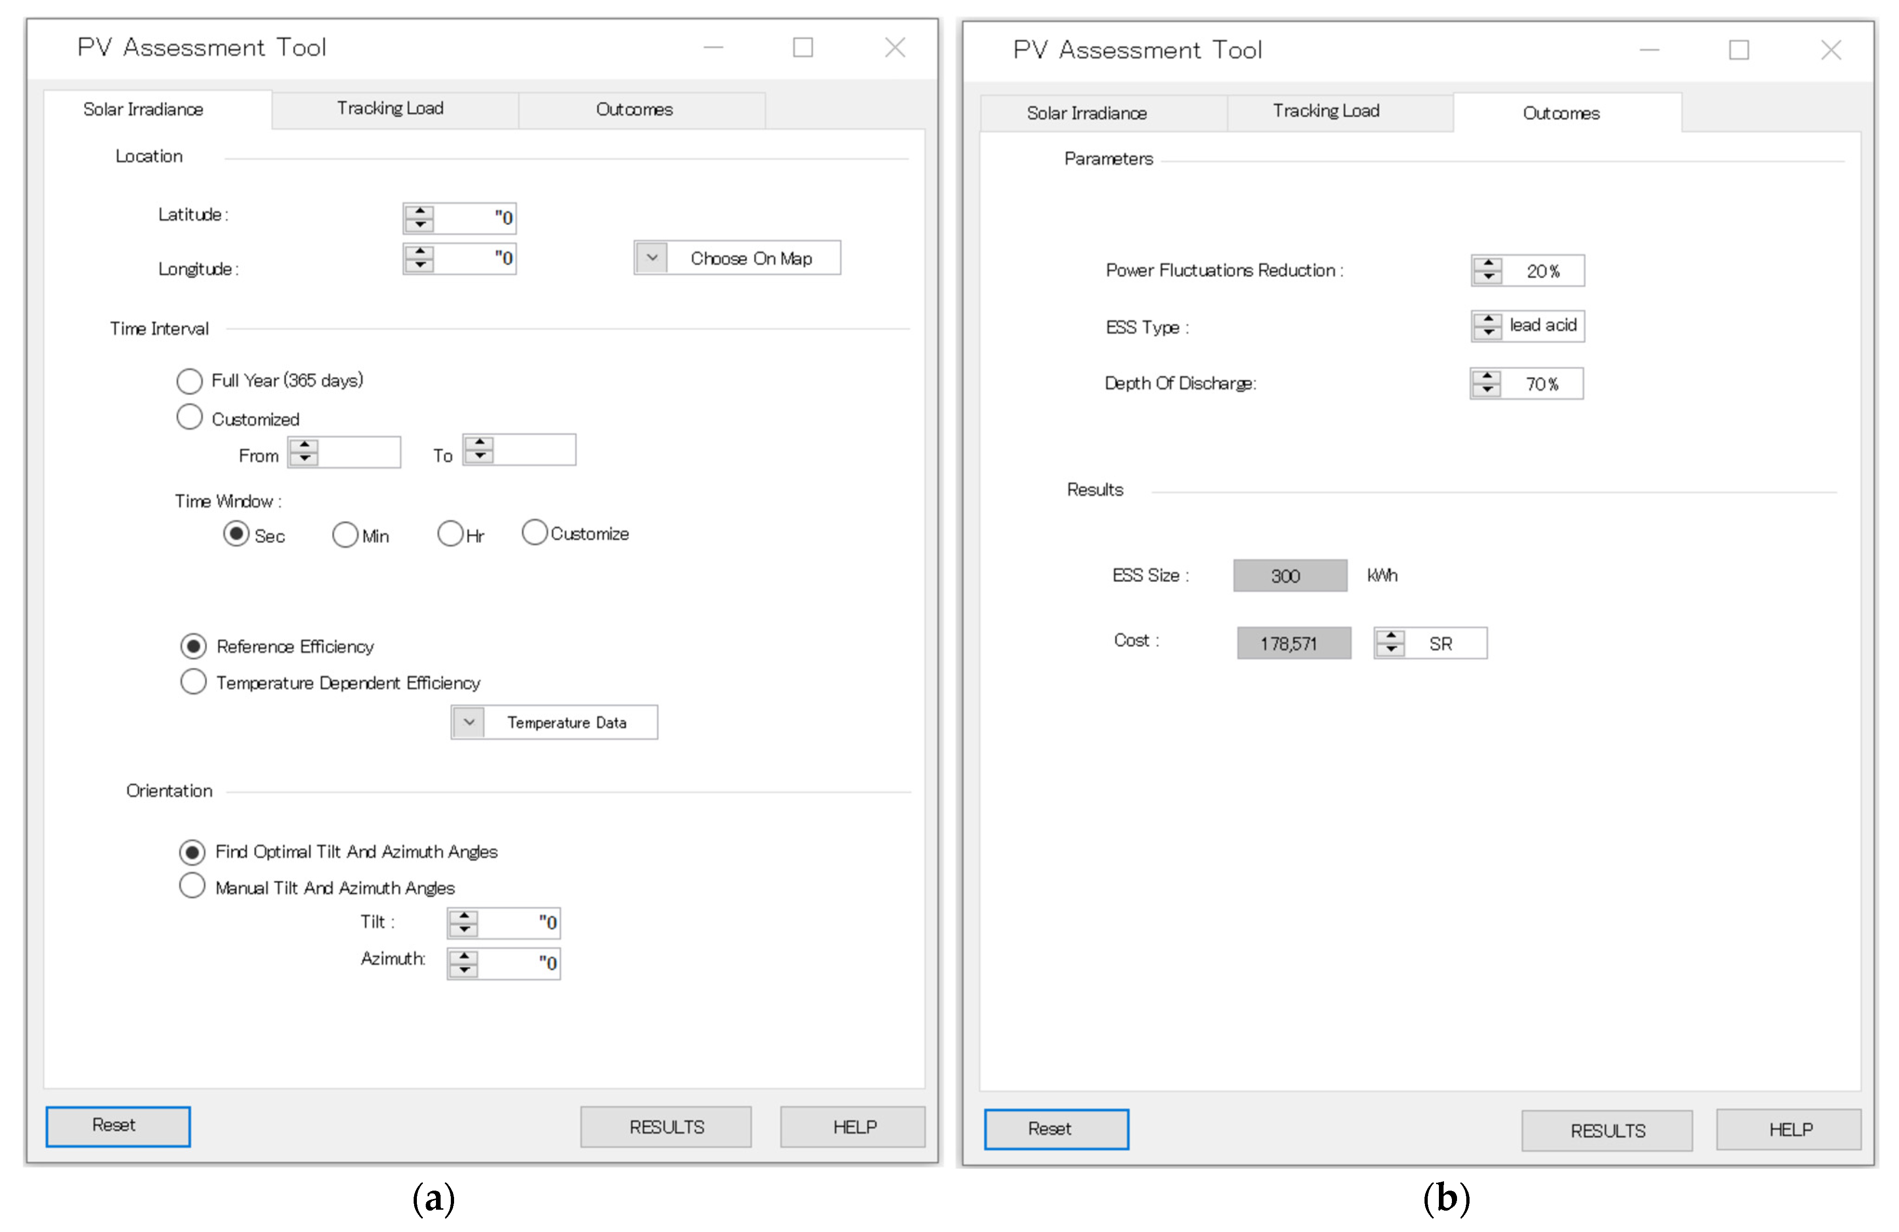Step ESS Type up to next option
Image resolution: width=1899 pixels, height=1232 pixels.
point(1488,319)
